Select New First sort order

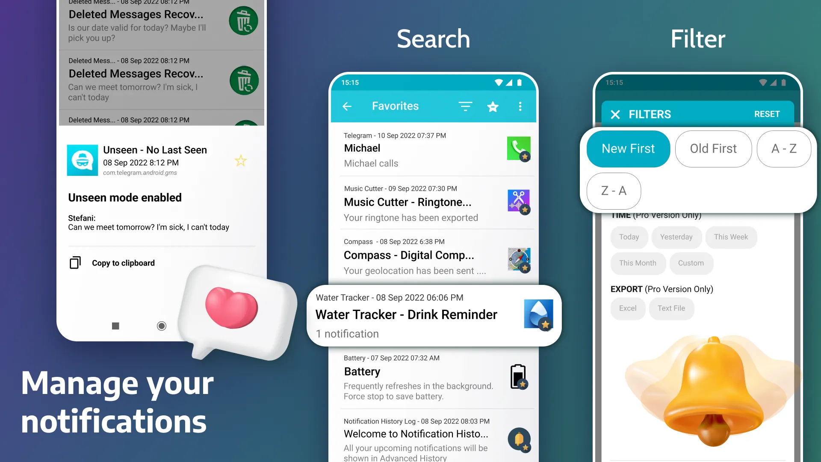[x=628, y=148]
